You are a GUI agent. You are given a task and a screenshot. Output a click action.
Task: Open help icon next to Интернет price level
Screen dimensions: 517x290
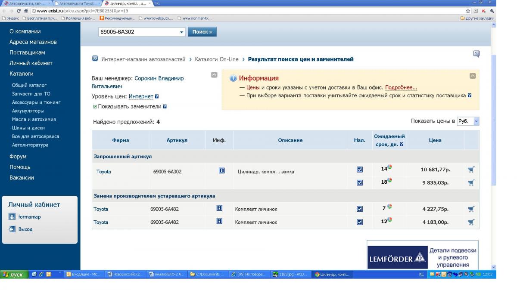(157, 97)
